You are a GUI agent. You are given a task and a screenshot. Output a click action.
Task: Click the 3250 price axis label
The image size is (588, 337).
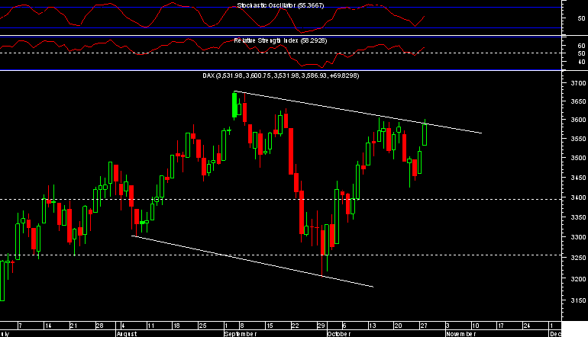(x=578, y=258)
